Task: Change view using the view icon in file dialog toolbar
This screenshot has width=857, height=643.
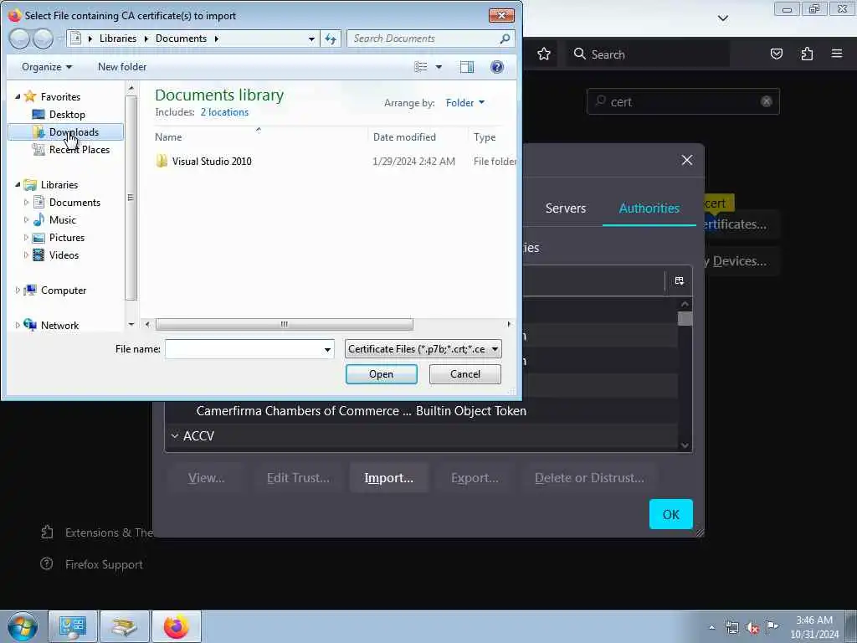Action: click(421, 67)
